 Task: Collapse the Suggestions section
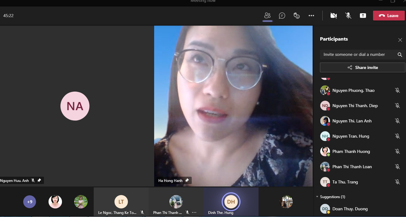click(x=317, y=197)
